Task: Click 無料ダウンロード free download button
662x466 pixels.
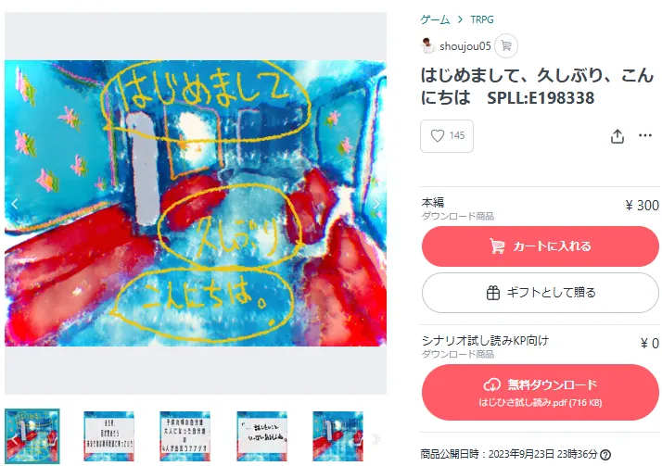Action: [x=540, y=392]
